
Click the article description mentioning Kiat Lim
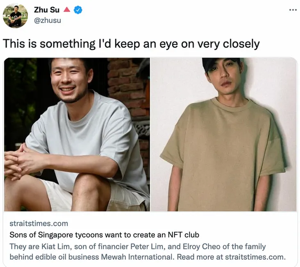click(148, 251)
